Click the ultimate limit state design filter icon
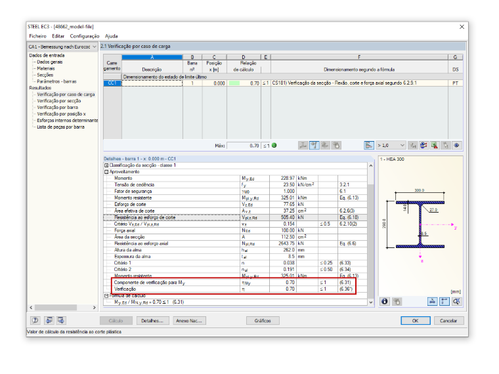 [303, 146]
